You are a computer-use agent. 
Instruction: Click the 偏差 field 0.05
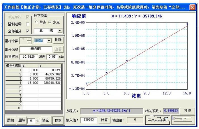click(52, 56)
